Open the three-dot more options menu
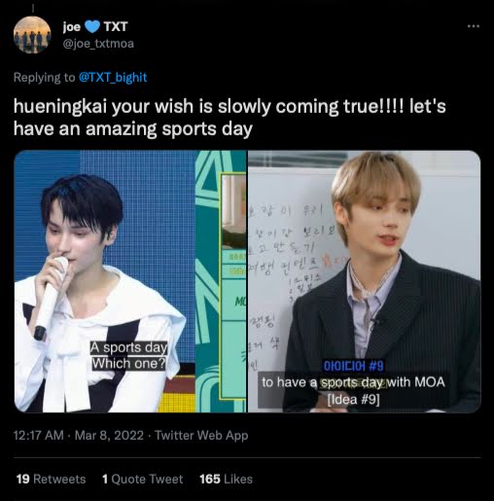494x501 pixels. [474, 26]
